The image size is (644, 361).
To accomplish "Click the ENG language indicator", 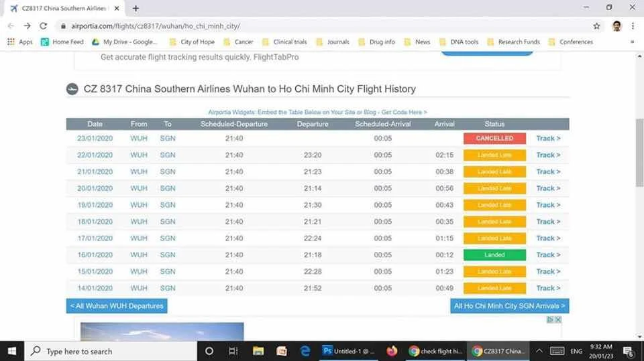I will (576, 351).
